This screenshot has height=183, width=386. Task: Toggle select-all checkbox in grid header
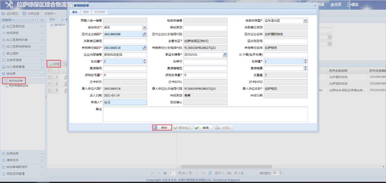point(50,71)
